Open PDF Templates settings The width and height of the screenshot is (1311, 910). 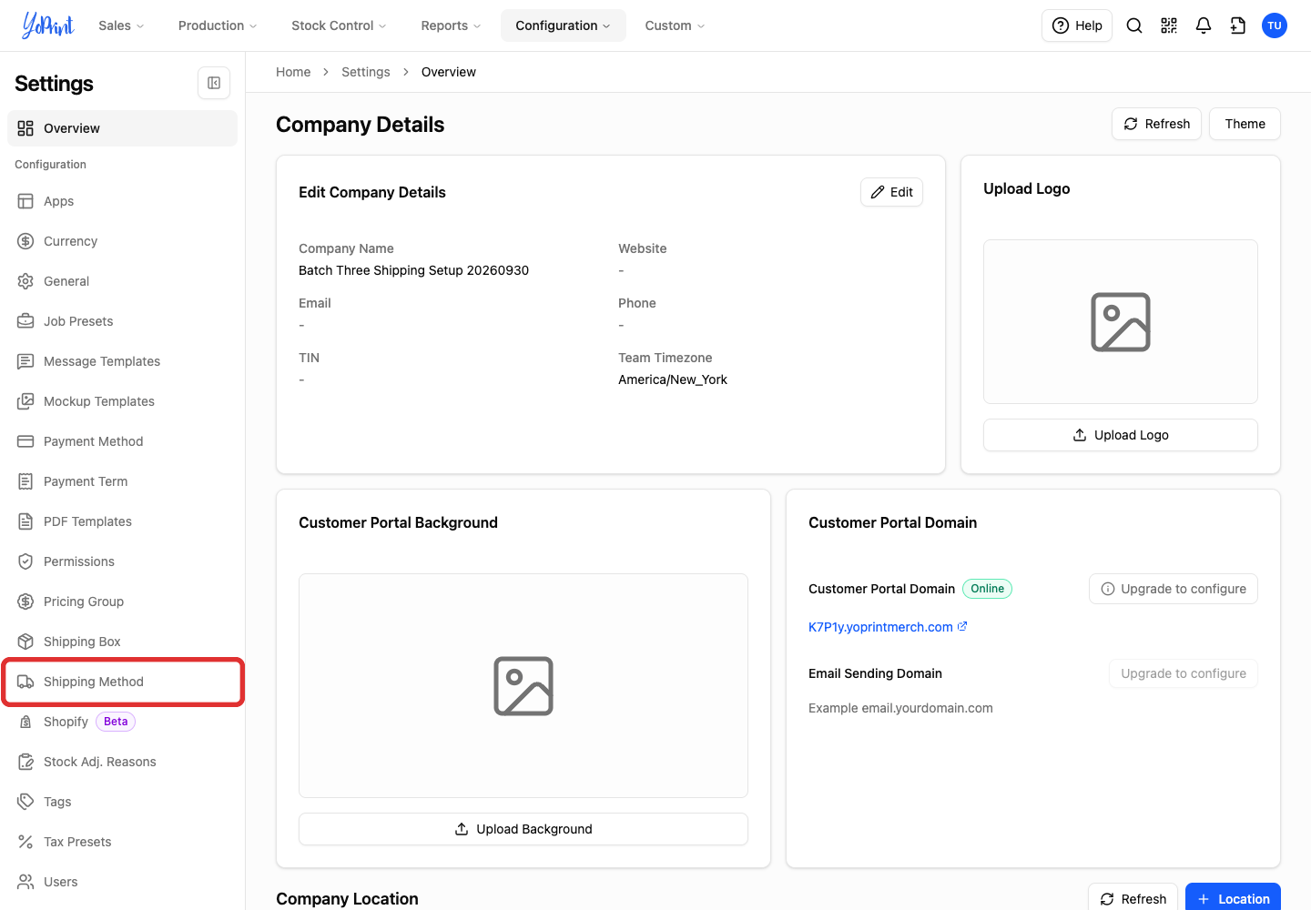(122, 521)
